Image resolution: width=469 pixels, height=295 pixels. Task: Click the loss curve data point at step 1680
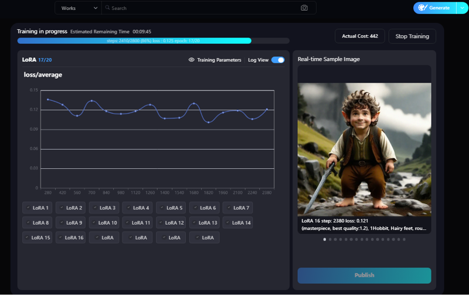coord(194,104)
